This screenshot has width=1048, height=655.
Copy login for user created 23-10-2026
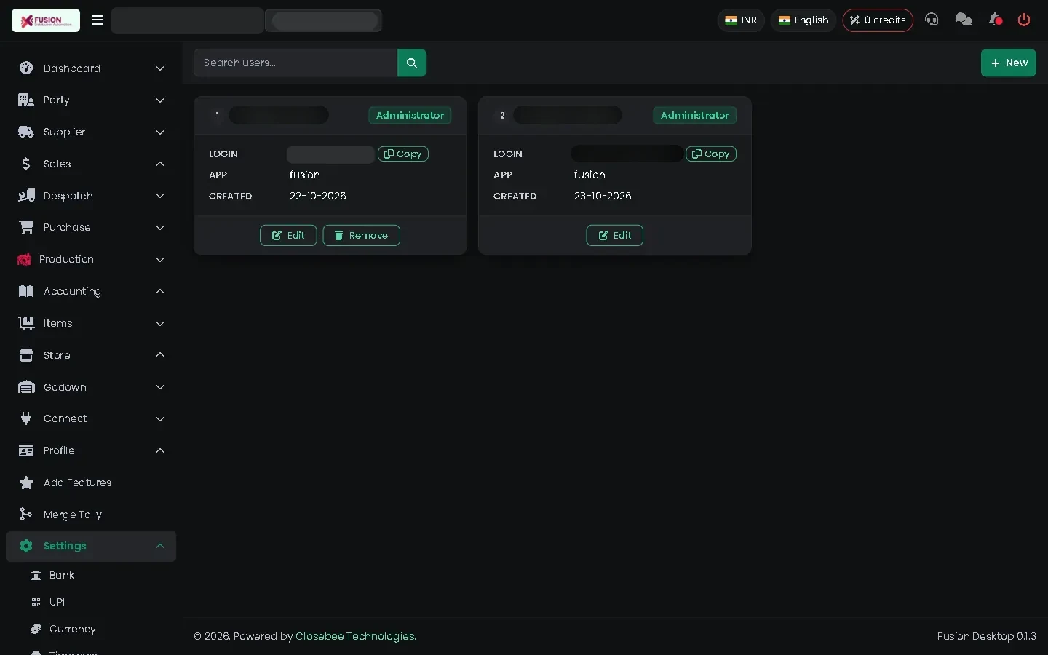(711, 154)
